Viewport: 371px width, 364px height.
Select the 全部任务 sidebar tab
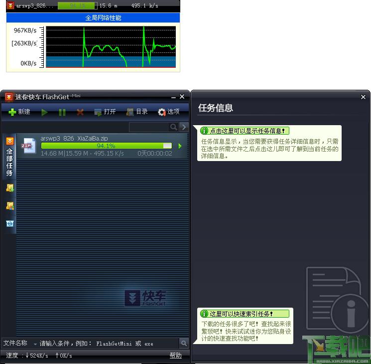coord(9,157)
